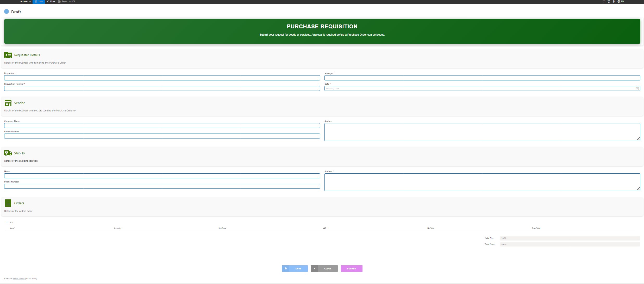Click the attachments icon in top bar

click(614, 2)
